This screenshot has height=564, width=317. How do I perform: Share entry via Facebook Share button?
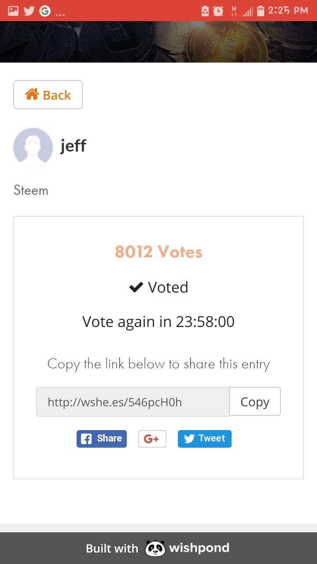pos(102,438)
